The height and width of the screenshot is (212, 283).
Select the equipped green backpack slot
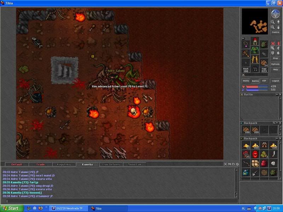click(264, 45)
